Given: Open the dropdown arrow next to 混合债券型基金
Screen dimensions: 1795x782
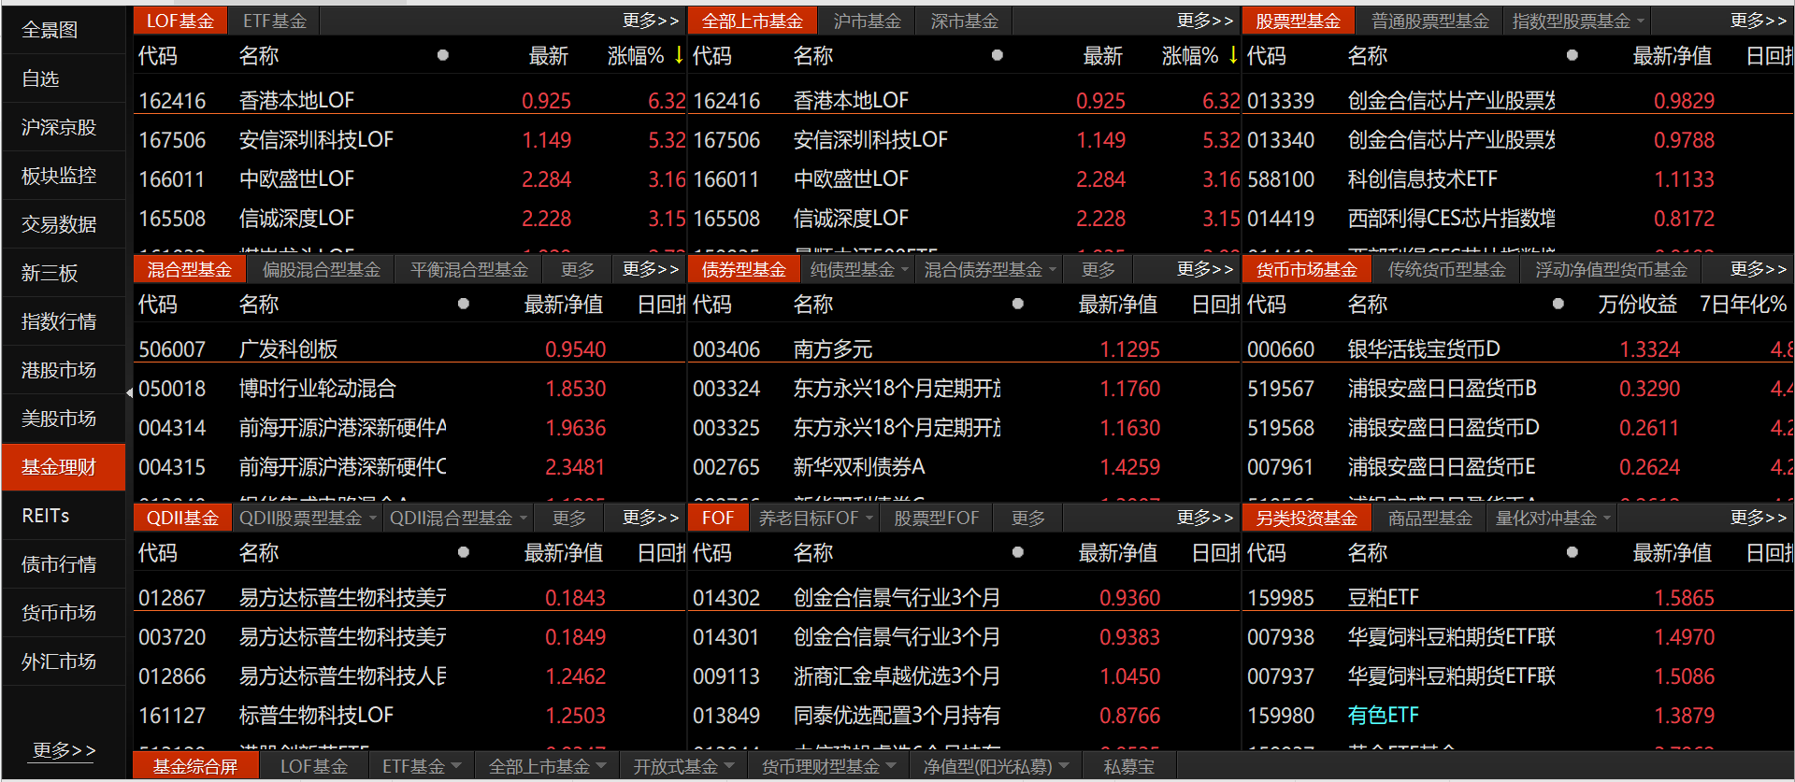Looking at the screenshot, I should click(x=1053, y=270).
